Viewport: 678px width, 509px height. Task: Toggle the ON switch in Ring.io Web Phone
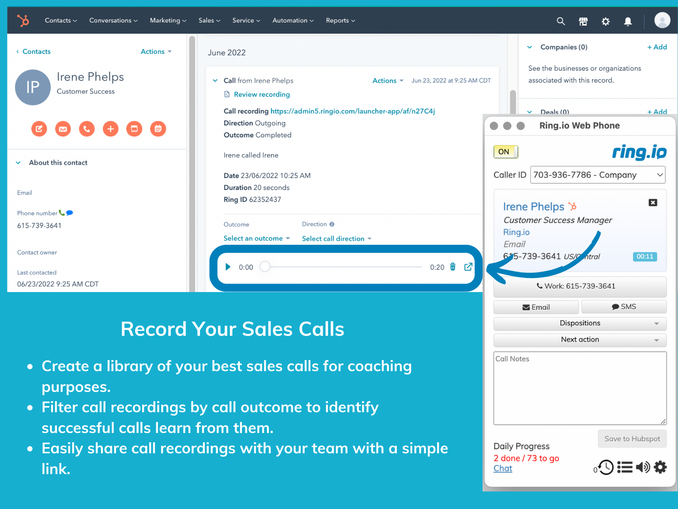tap(505, 152)
